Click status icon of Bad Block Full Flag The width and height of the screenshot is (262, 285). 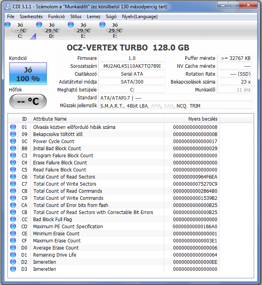(x=13, y=219)
